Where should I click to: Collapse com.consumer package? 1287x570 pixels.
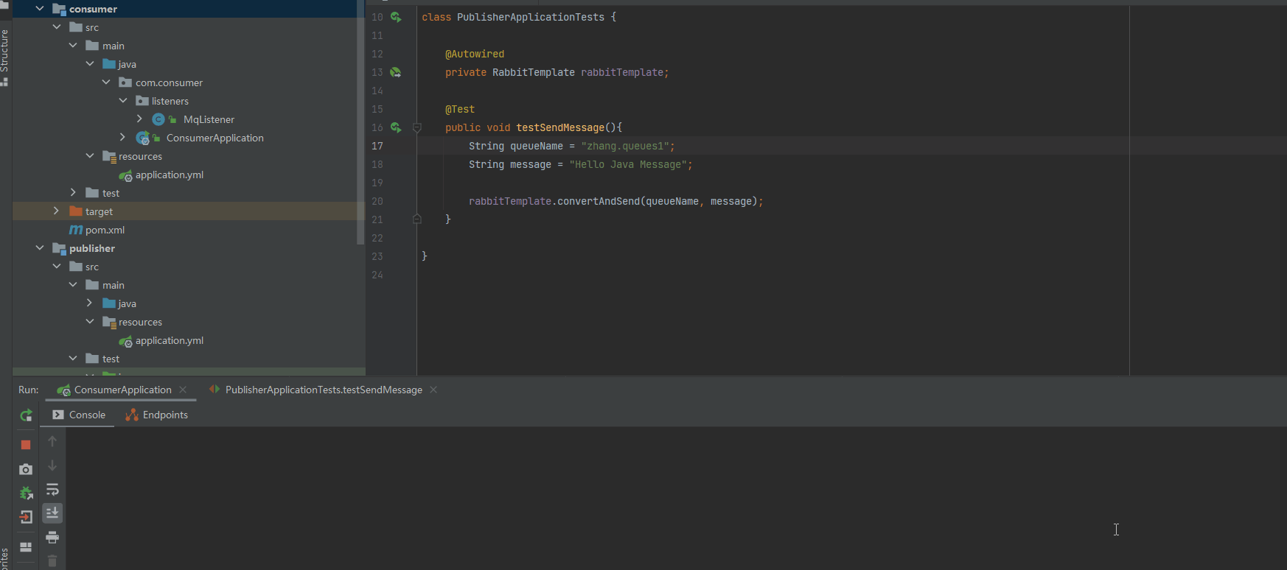(106, 82)
